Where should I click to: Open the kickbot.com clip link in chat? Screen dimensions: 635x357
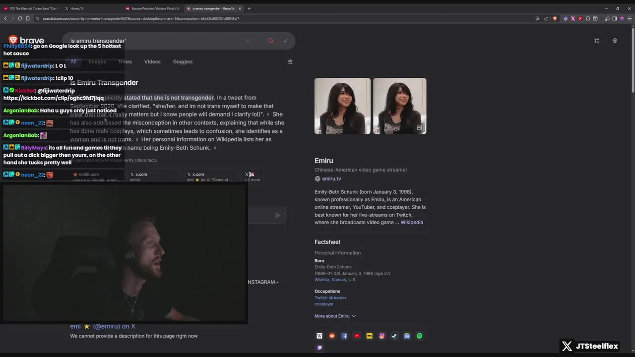click(54, 98)
